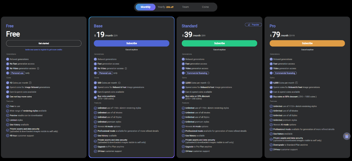
Task: Click the Video generation access icon in the Pro plan
Action: tap(271, 68)
